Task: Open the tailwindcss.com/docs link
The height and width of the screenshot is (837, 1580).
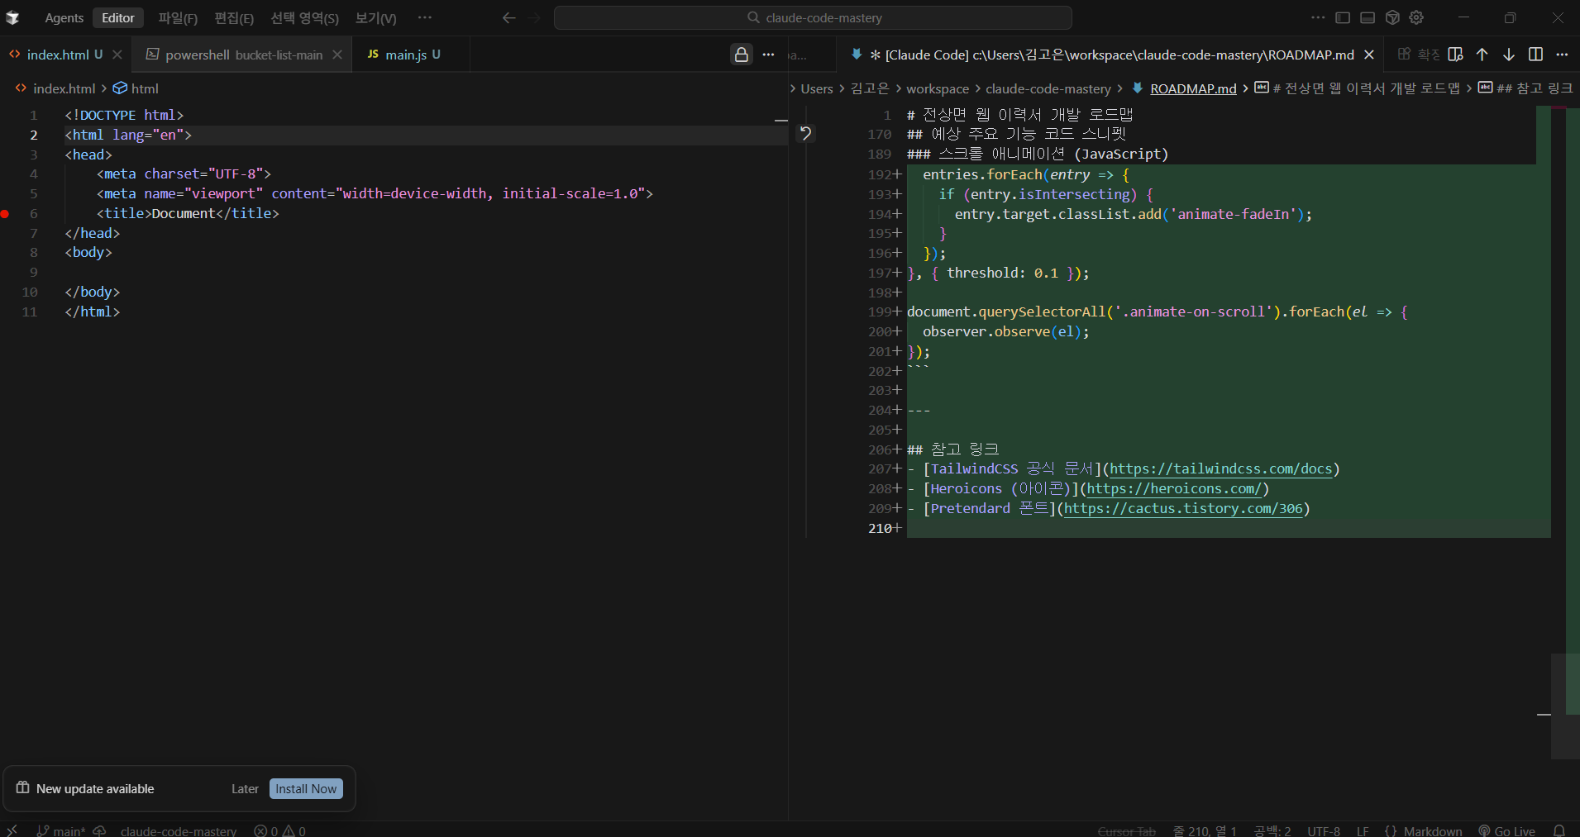Action: [x=1220, y=469]
